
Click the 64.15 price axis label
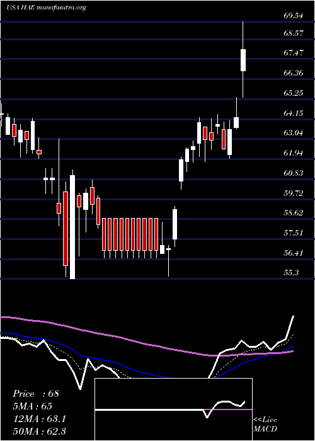[x=294, y=113]
